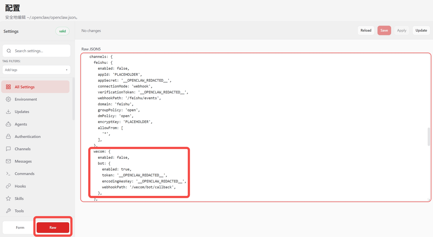Click the Updates download icon
The height and width of the screenshot is (237, 433).
click(x=8, y=112)
